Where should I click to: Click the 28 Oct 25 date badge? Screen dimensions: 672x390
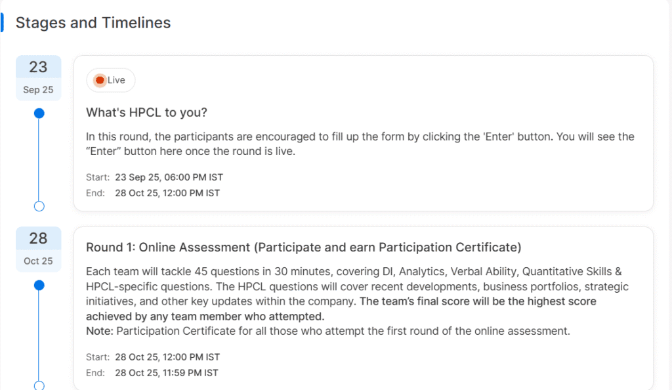tap(39, 249)
